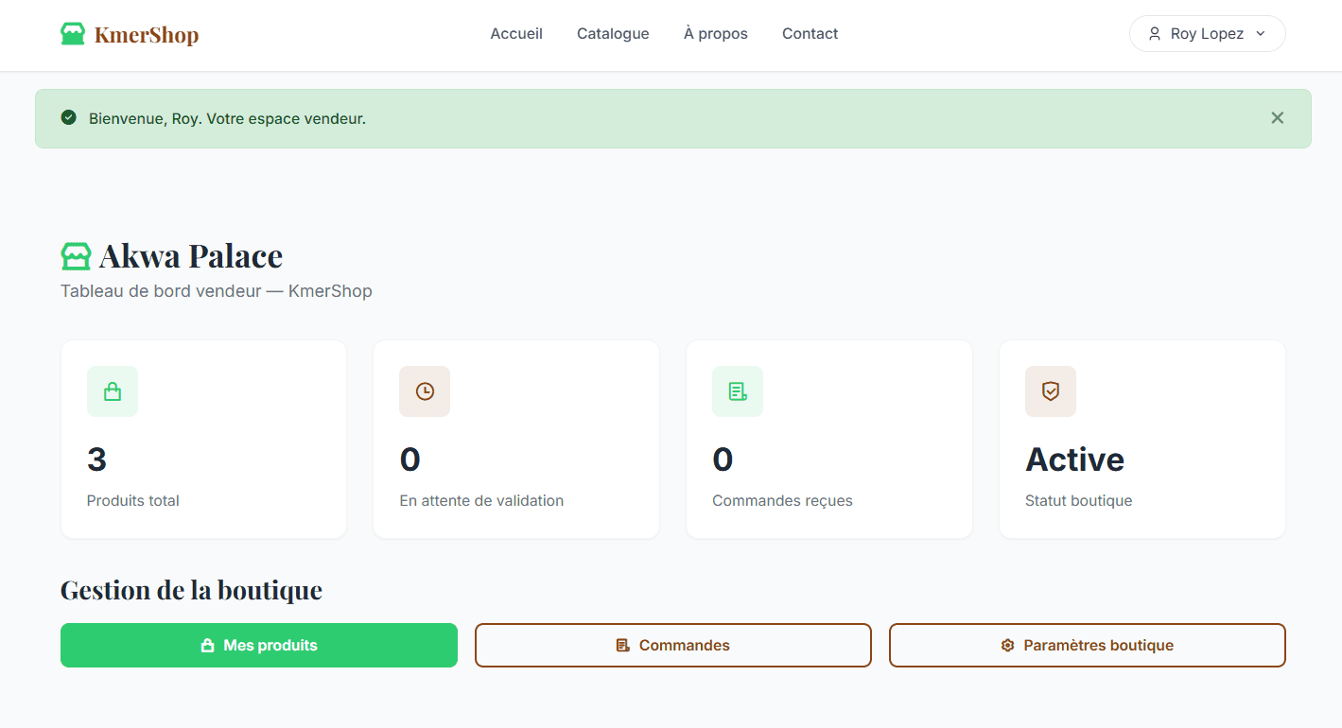
Task: Click the 'En attente de validation' label
Action: (x=481, y=501)
